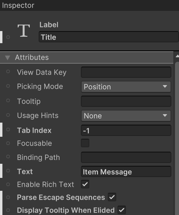Uncheck Enable Rich Text
179x215 pixels.
tap(85, 184)
